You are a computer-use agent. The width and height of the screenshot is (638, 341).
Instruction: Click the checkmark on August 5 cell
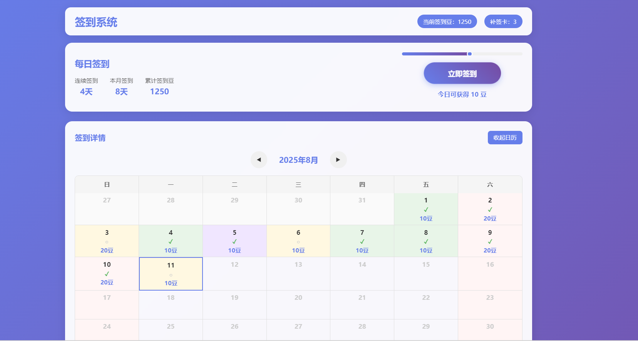[x=234, y=242]
